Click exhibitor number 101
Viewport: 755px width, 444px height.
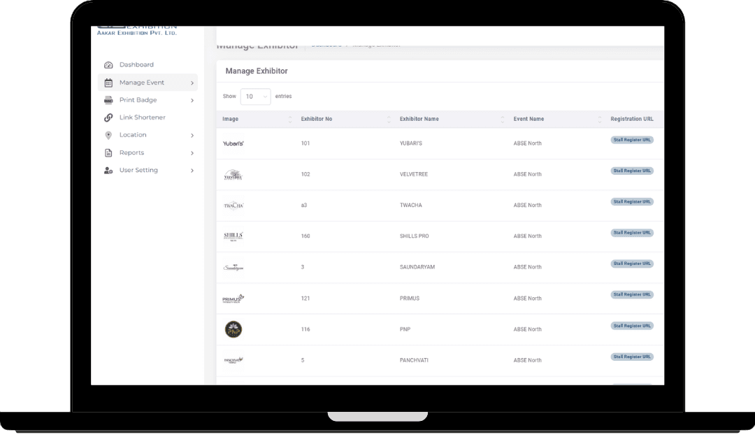point(305,143)
